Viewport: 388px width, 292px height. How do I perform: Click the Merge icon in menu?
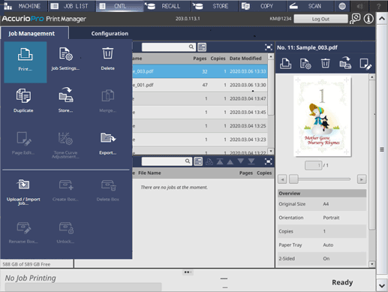108,101
